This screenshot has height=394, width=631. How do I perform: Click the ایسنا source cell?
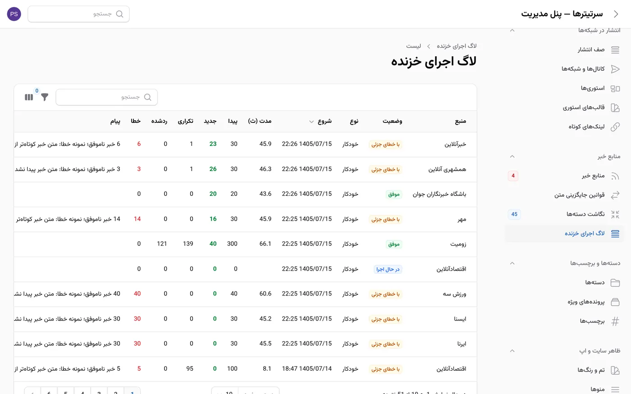tap(460, 319)
